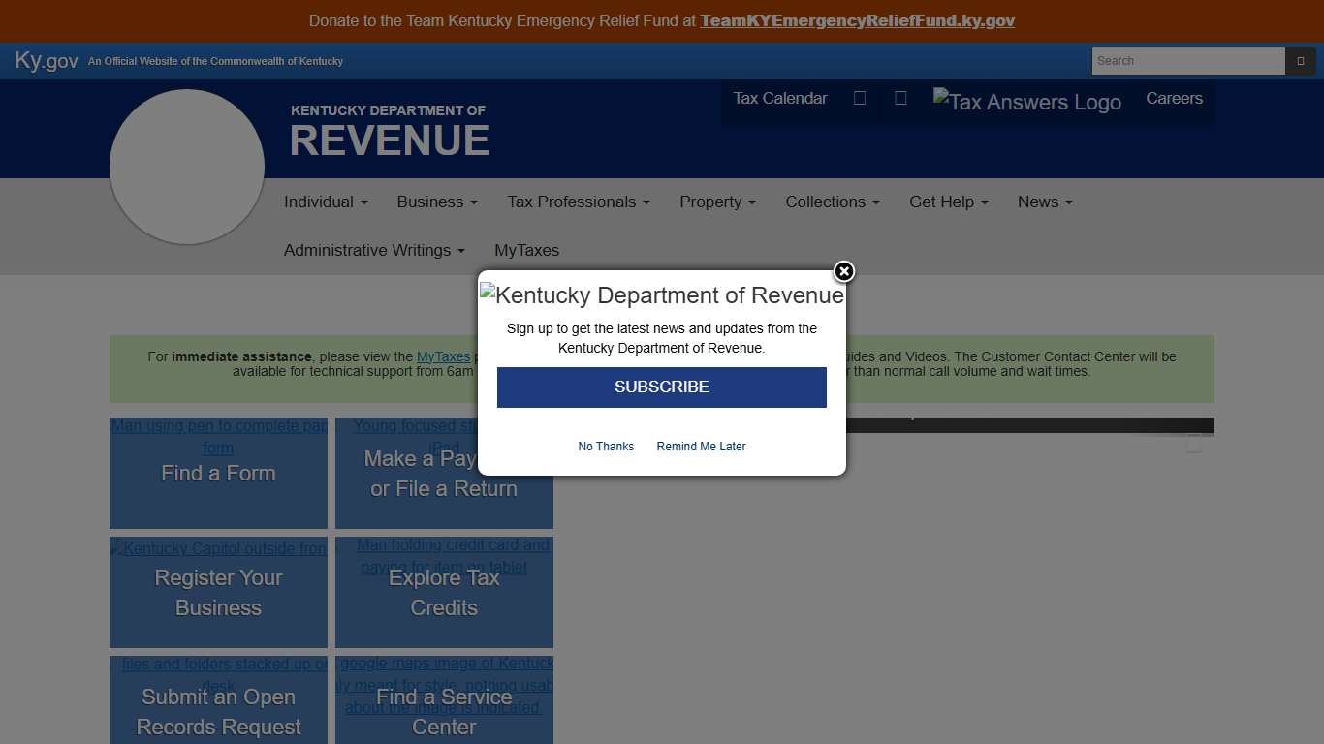Click the search magnifier icon
The height and width of the screenshot is (744, 1324).
click(1301, 60)
